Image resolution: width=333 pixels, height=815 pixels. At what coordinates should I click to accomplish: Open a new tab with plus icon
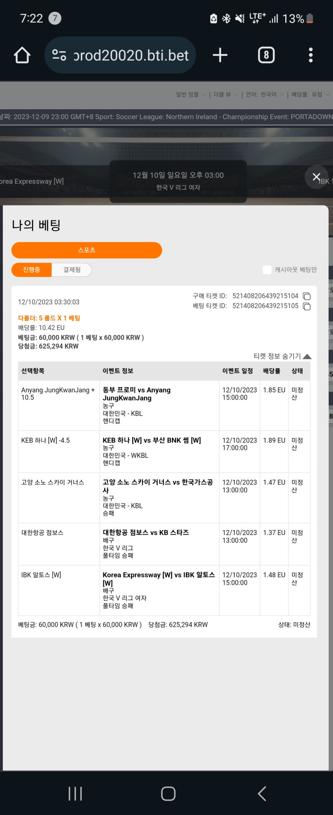point(220,55)
